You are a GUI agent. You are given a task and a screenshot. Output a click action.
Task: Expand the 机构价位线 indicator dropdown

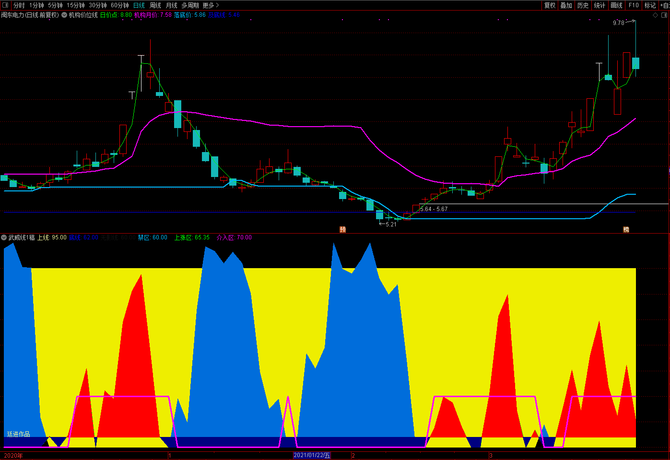(64, 15)
